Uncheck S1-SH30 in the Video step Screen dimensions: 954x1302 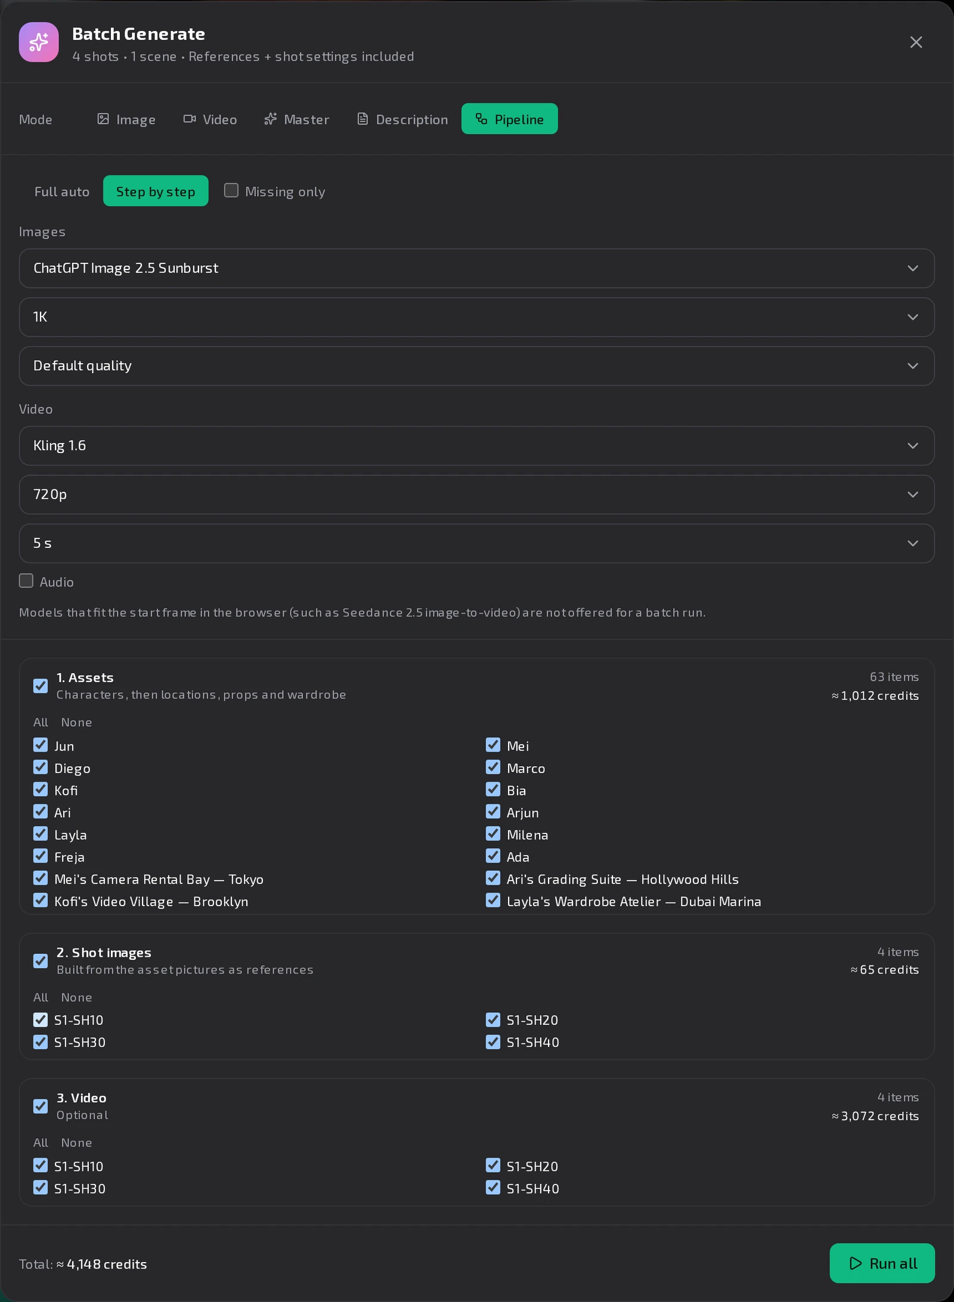click(41, 1188)
